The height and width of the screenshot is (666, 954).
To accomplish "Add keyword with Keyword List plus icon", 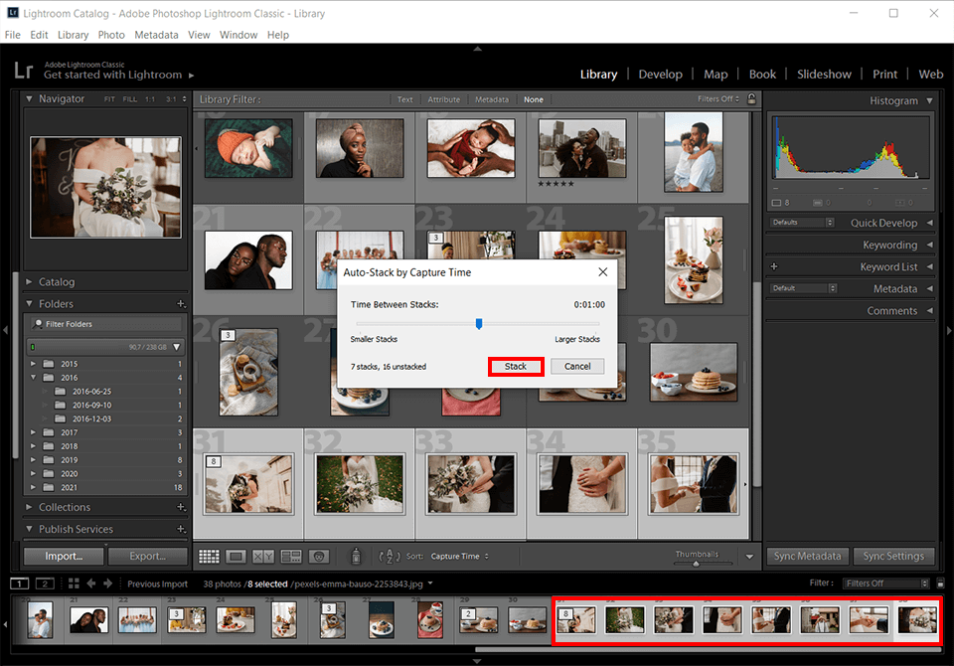I will [x=774, y=266].
